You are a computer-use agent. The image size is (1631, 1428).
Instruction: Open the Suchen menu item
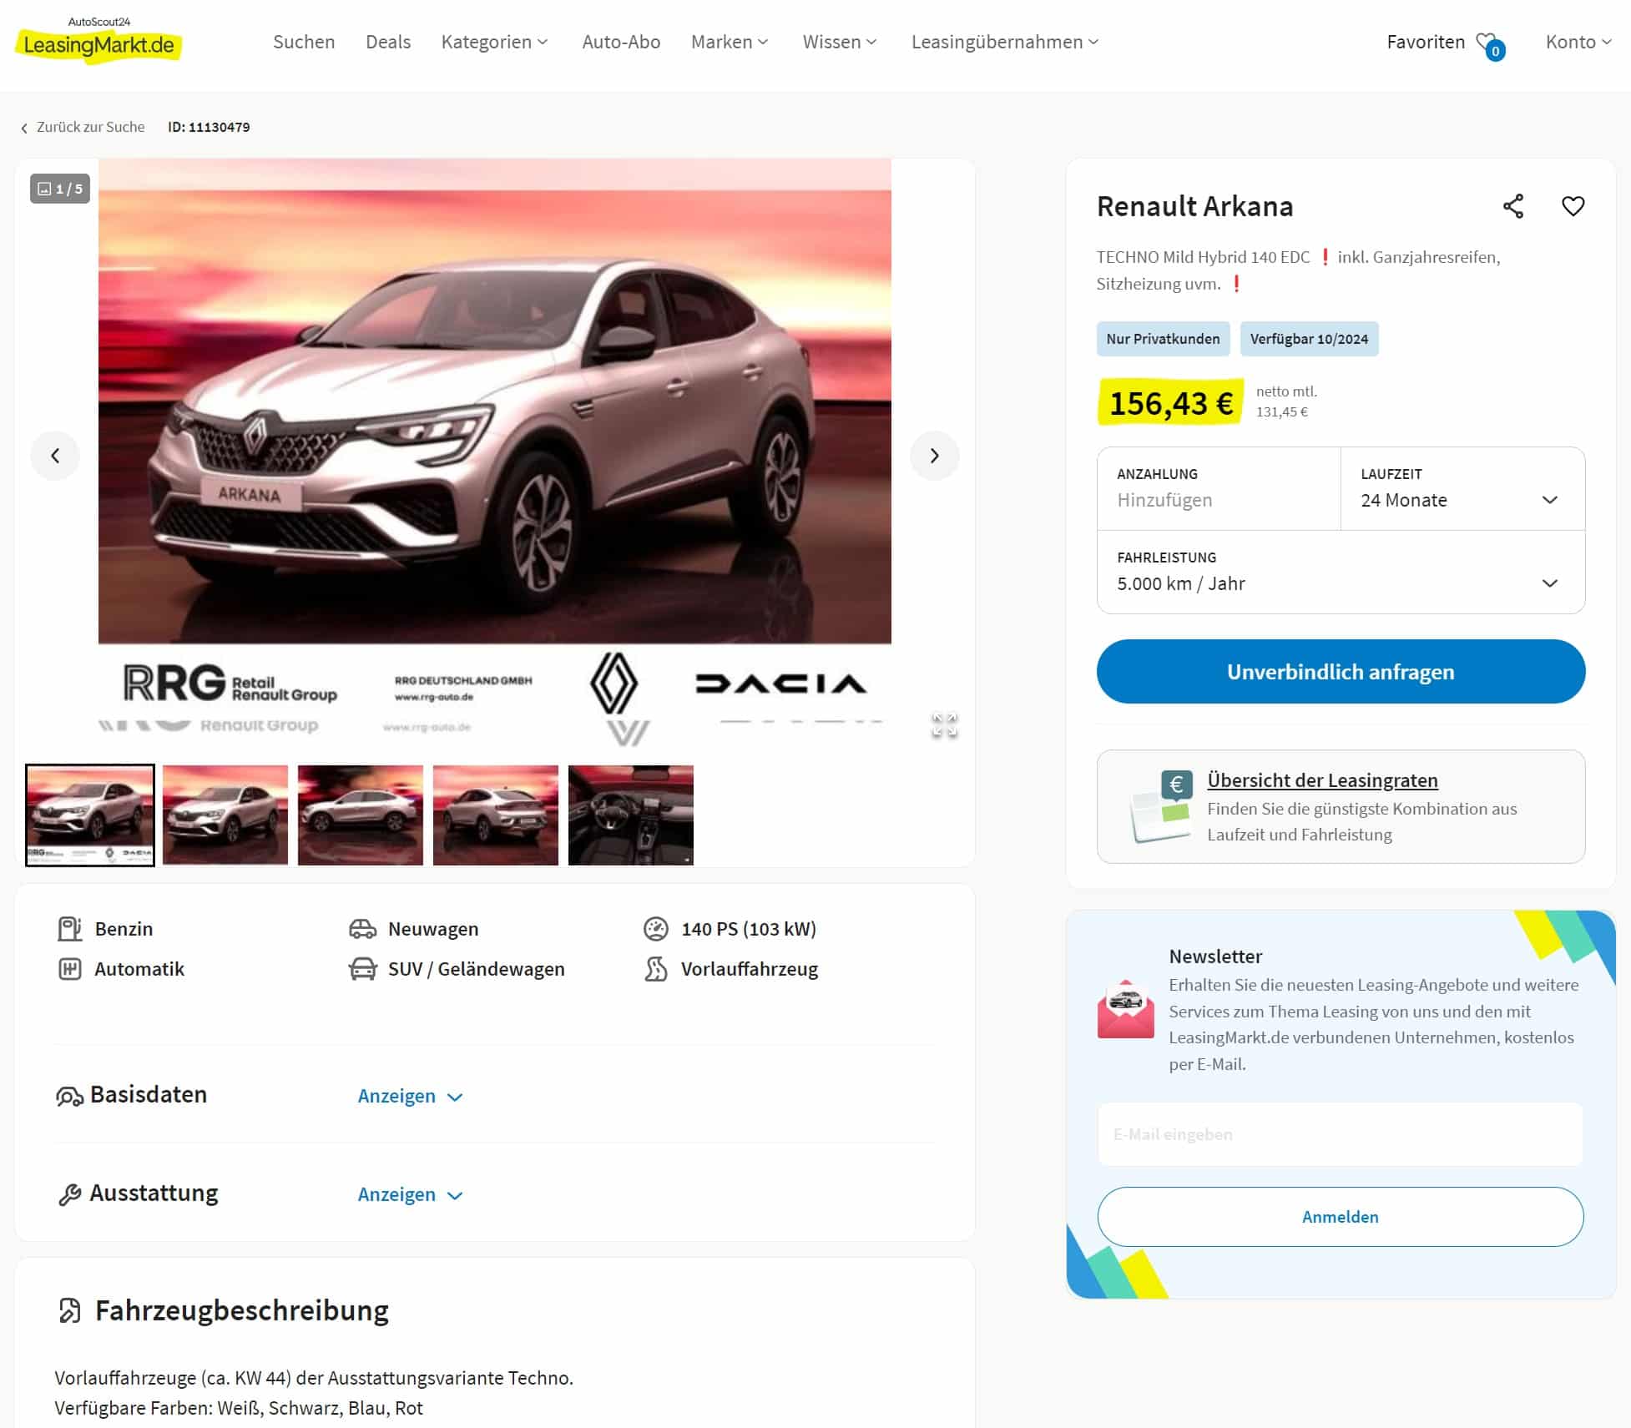pos(304,42)
